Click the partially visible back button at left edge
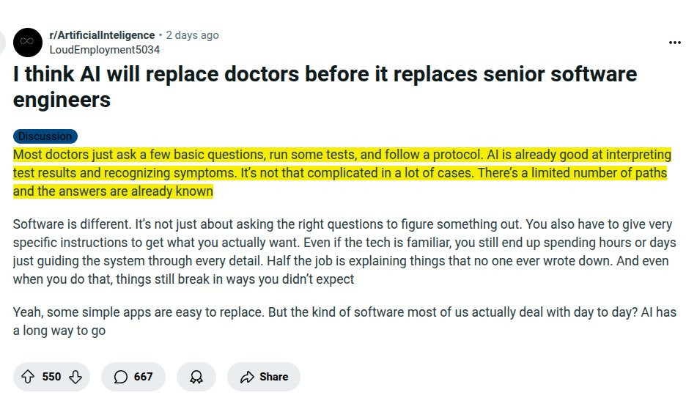 tap(2, 43)
